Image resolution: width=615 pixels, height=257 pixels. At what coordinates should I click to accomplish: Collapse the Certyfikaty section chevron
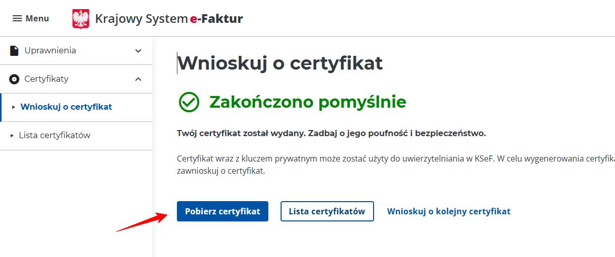(x=138, y=79)
